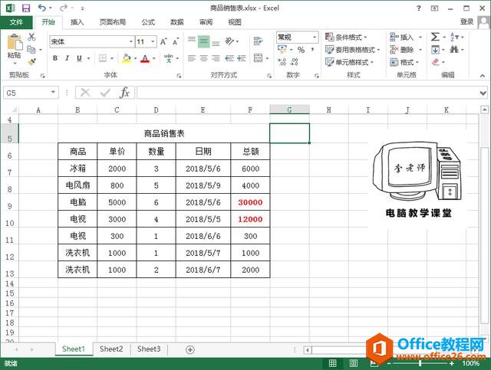The height and width of the screenshot is (370, 491).
Task: Toggle Underline formatting
Action: click(x=79, y=58)
